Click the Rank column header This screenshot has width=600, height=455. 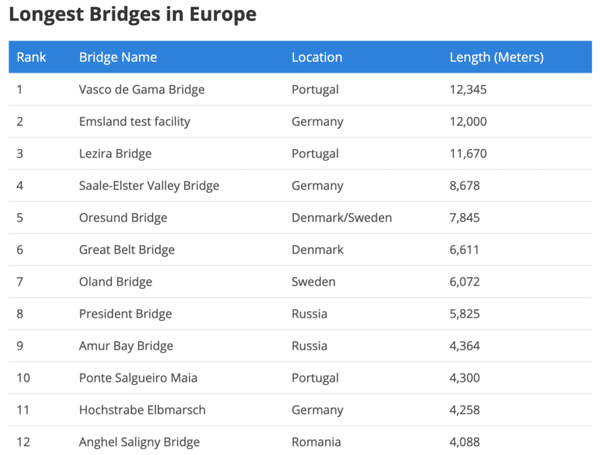[x=31, y=57]
